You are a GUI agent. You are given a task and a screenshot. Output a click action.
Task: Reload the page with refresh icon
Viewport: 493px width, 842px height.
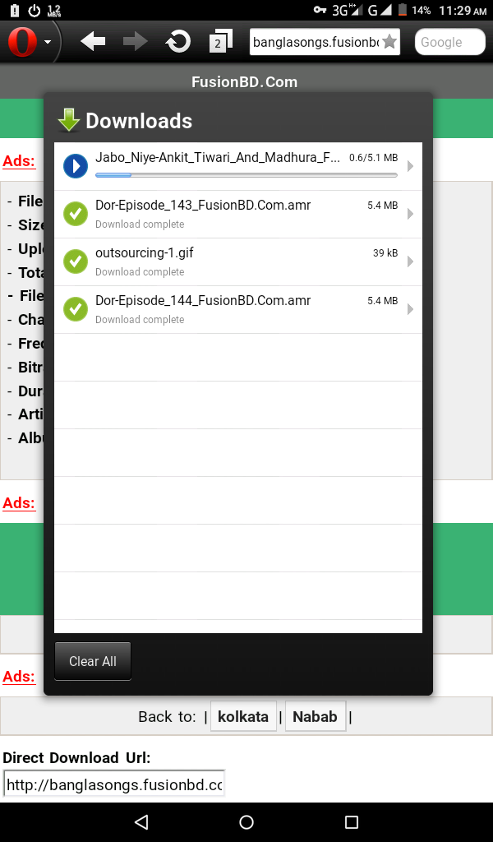177,42
